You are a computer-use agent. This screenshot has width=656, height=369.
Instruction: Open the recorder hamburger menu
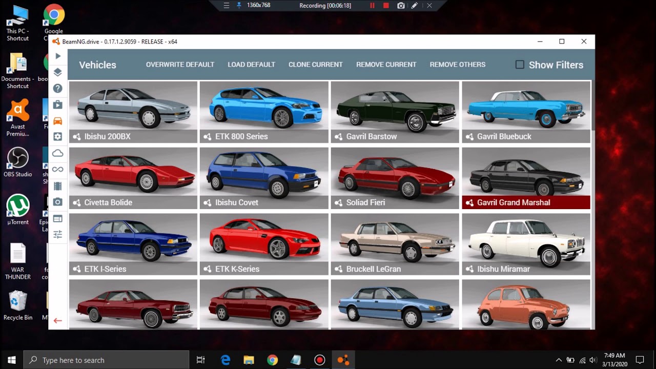226,6
